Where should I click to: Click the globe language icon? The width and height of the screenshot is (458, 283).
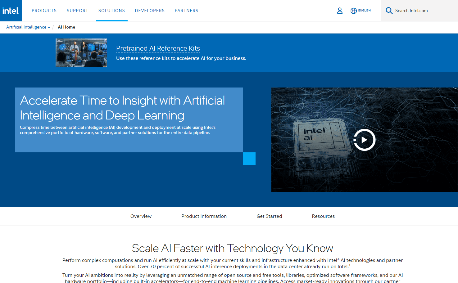pyautogui.click(x=353, y=11)
